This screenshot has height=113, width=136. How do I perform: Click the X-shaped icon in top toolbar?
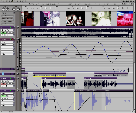(x=18, y=1)
